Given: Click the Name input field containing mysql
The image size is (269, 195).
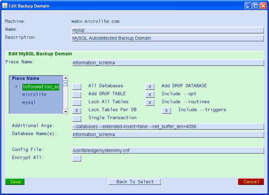Looking at the screenshot, I should (168, 30).
